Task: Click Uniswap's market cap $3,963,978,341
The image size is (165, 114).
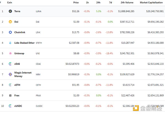Action: (x=156, y=53)
